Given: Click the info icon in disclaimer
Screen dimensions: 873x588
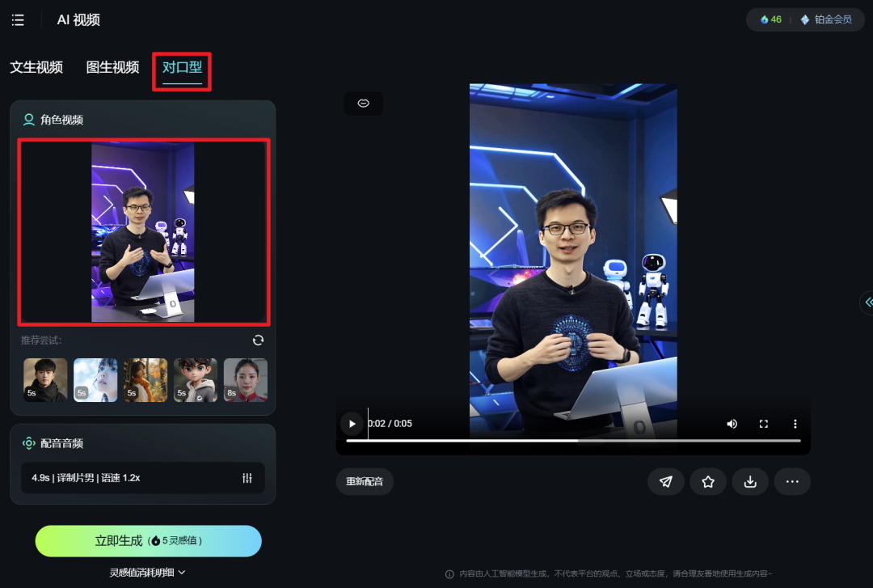Looking at the screenshot, I should [449, 574].
